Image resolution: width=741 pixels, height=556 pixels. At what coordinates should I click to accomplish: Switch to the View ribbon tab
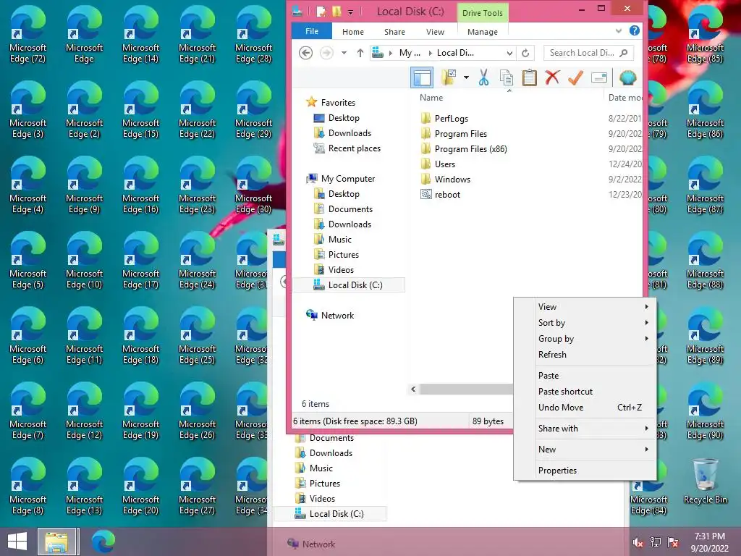(x=435, y=32)
